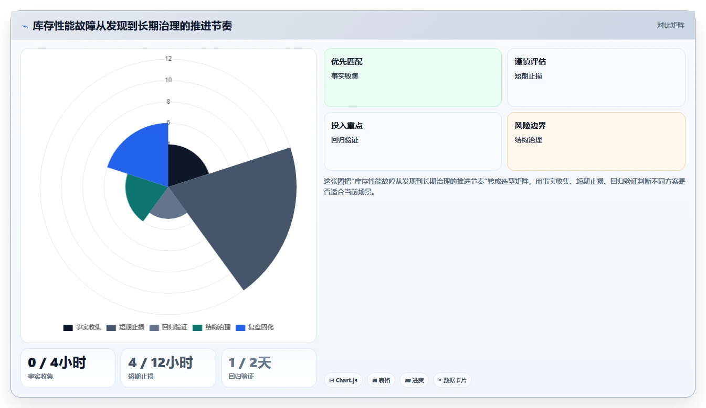Open the 优先匹配 matrix card
Viewport: 706px width, 408px height.
(413, 78)
